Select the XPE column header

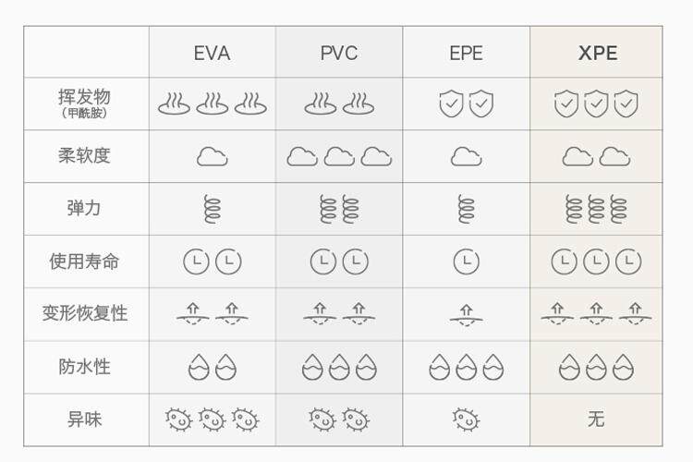coord(597,53)
